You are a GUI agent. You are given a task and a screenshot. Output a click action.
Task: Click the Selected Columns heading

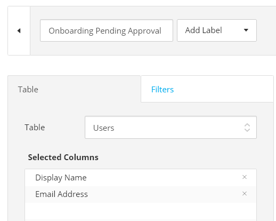point(63,157)
